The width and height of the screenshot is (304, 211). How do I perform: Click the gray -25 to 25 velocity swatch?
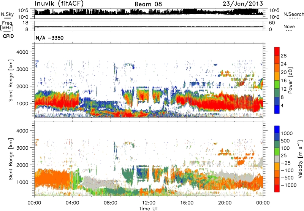coord(277,159)
